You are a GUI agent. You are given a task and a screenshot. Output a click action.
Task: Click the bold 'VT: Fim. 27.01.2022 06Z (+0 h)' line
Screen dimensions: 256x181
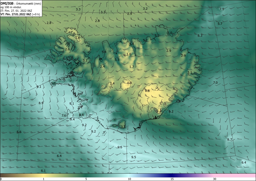click(20, 14)
